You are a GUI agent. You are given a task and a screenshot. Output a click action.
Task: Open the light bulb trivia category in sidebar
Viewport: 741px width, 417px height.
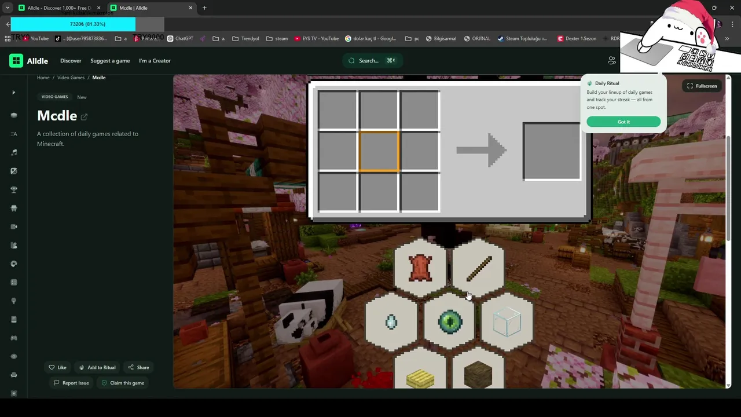pos(14,301)
